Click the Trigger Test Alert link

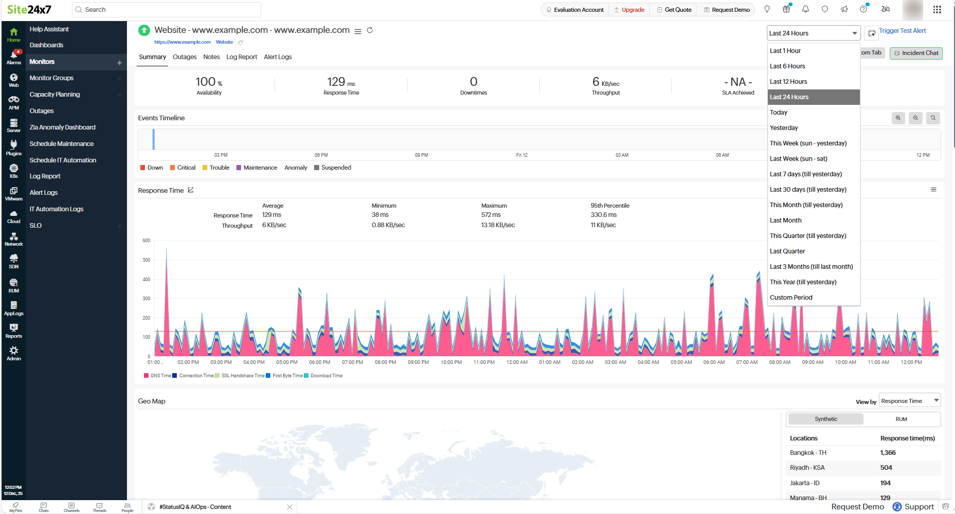click(x=902, y=31)
